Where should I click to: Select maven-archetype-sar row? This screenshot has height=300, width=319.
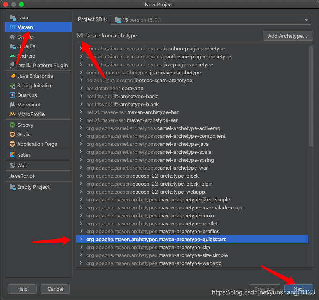click(x=192, y=120)
